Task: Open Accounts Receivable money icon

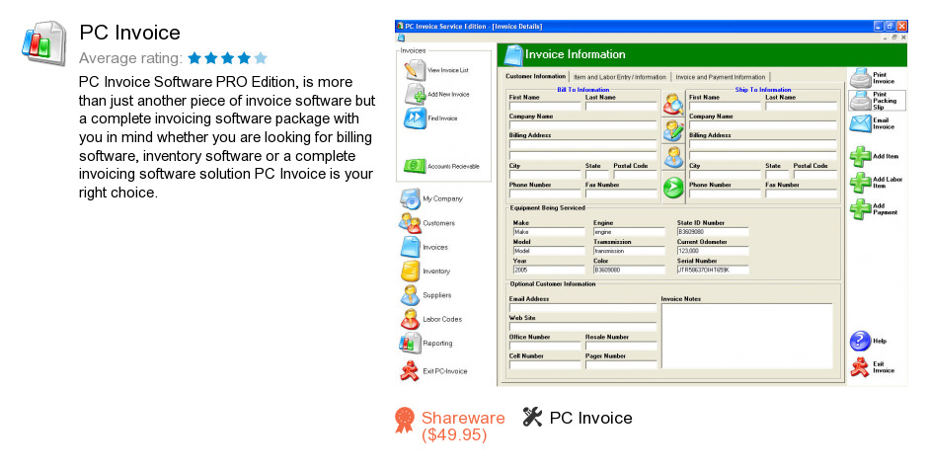Action: [x=415, y=166]
